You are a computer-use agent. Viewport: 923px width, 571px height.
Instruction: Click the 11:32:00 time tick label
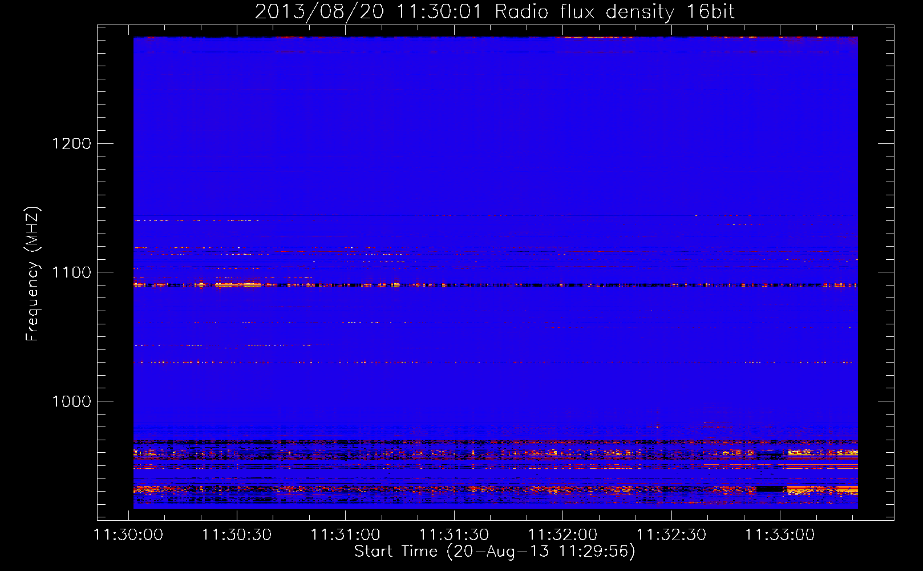[x=562, y=535]
